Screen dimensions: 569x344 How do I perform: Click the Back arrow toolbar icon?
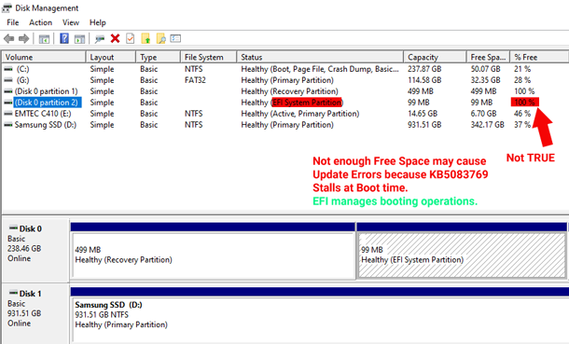(9, 38)
